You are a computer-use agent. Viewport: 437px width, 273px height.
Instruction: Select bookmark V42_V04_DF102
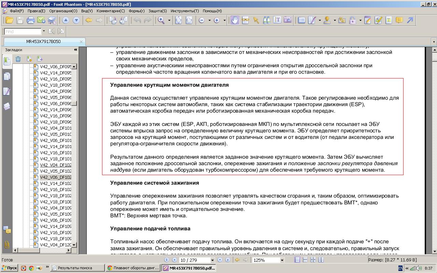(x=56, y=165)
